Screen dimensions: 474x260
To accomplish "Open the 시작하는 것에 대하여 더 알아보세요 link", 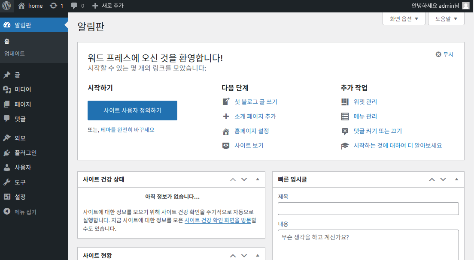I will (x=398, y=146).
